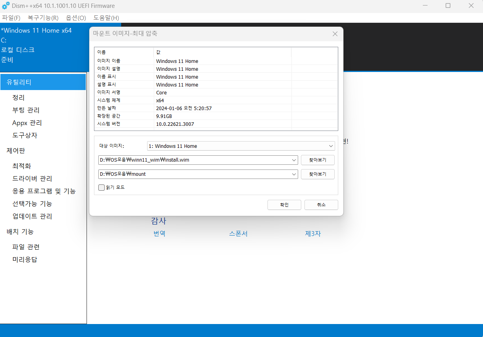Expand the mount folder path dropdown arrow

tap(294, 174)
